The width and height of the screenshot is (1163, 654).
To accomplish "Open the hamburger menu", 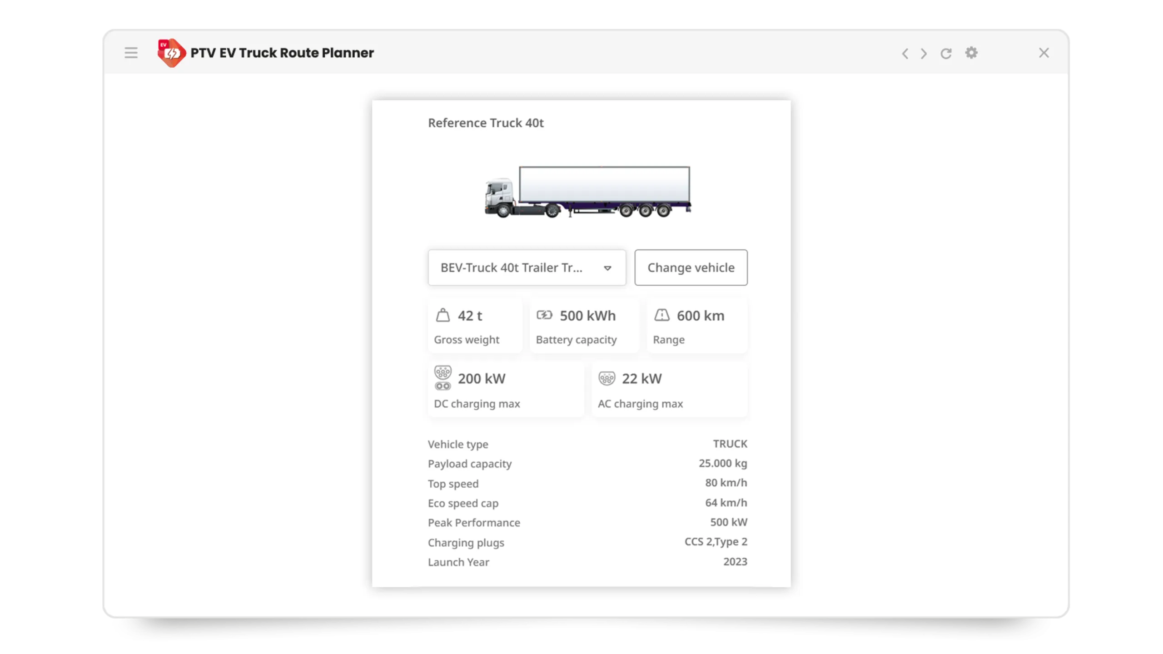I will [x=131, y=53].
